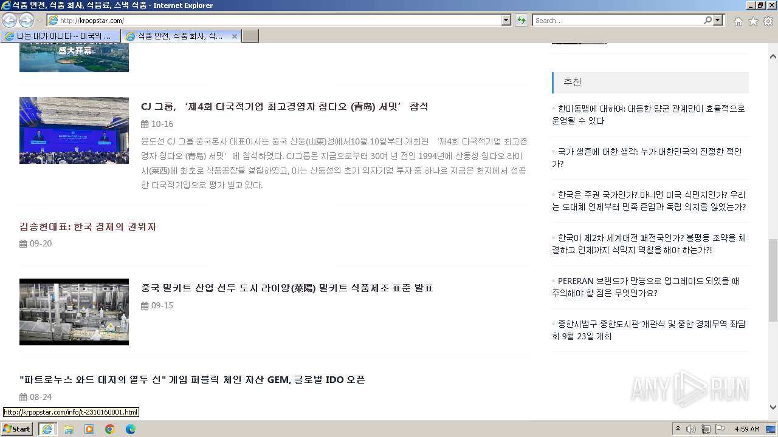
Task: Click the page scrollbar up arrow
Action: (773, 56)
